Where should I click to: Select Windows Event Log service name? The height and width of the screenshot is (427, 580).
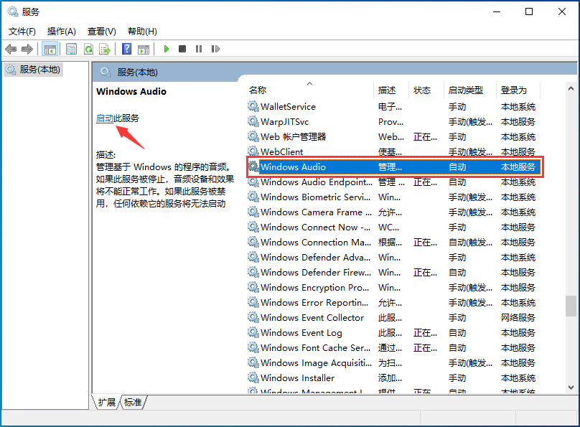tap(301, 333)
